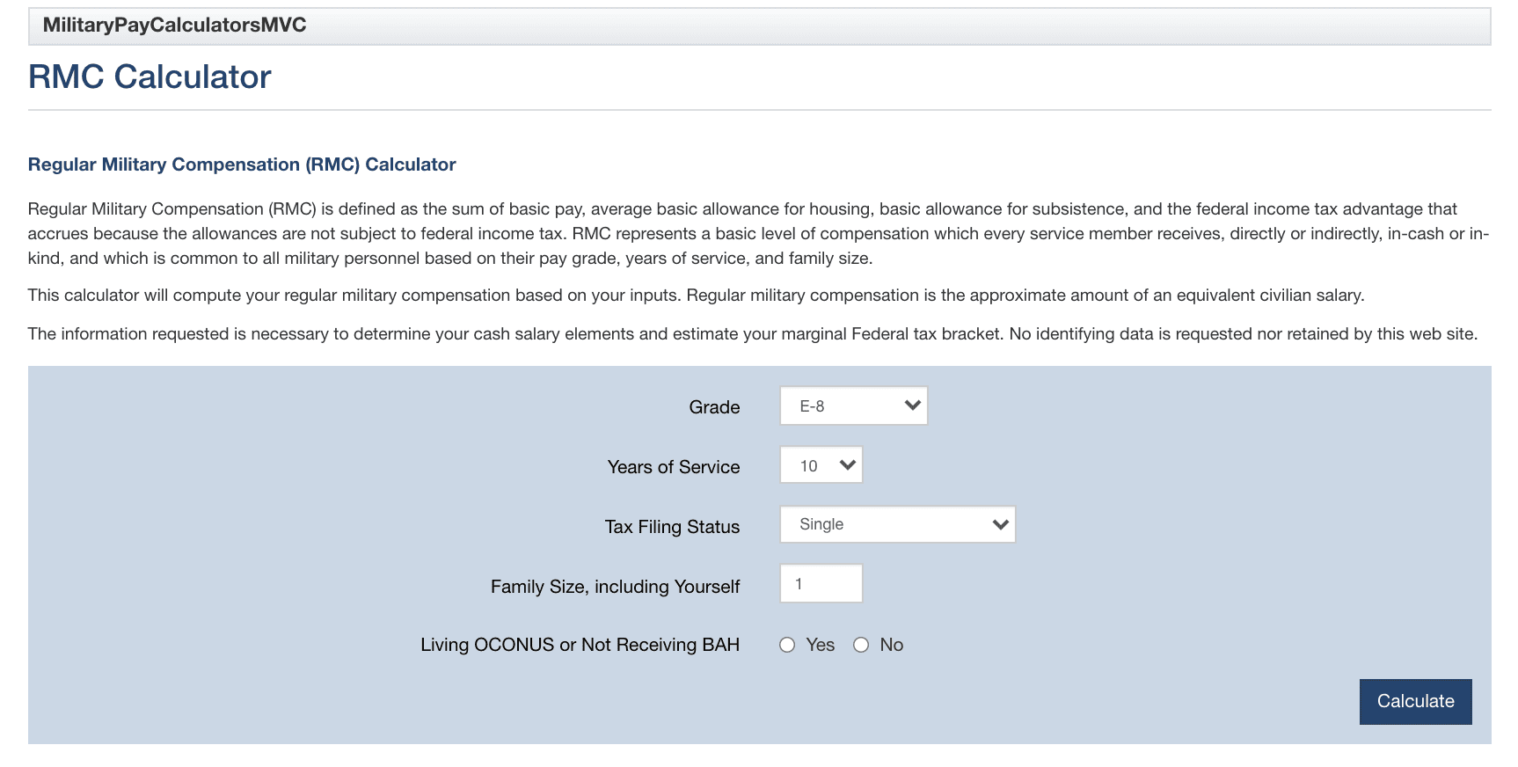The image size is (1518, 767).
Task: Select No for Living OCONUS
Action: pos(861,645)
